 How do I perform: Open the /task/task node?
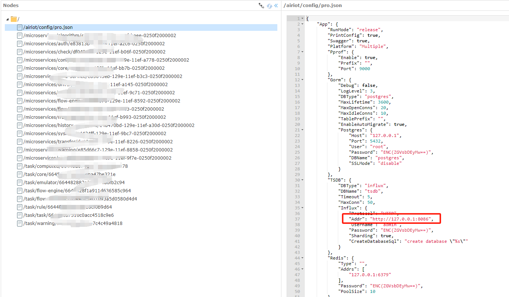point(68,215)
